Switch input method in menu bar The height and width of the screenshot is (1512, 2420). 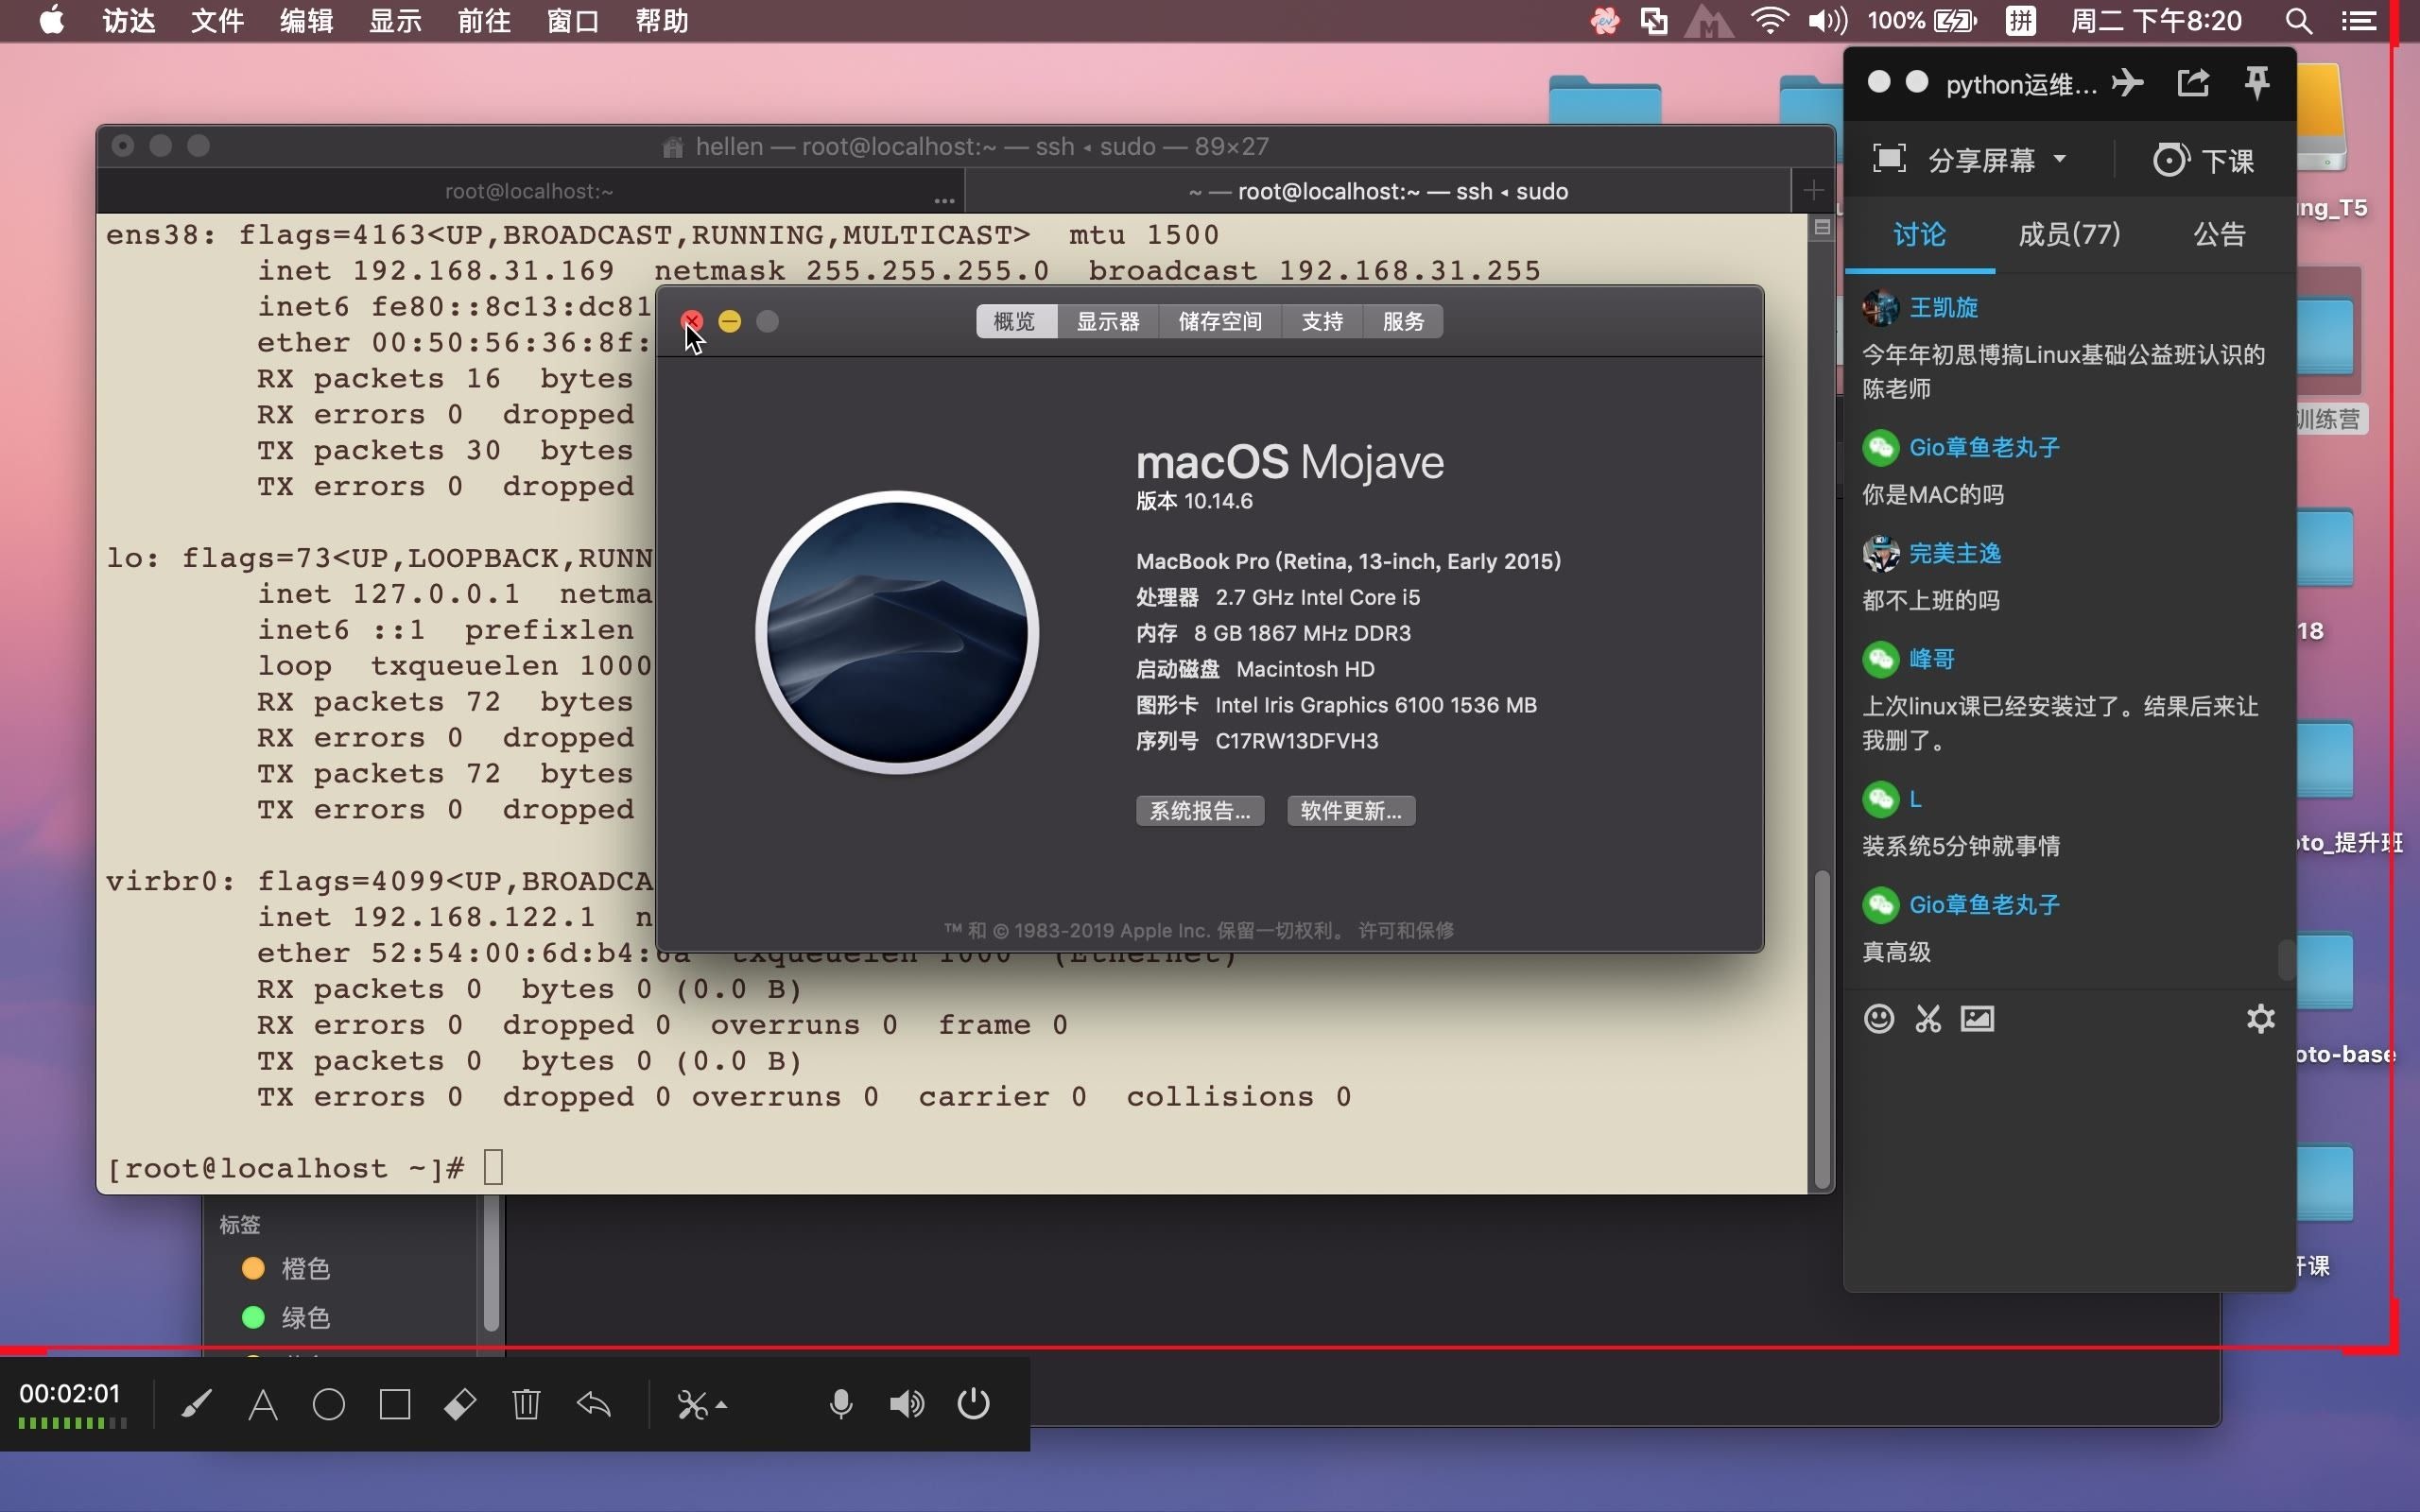2020,21
